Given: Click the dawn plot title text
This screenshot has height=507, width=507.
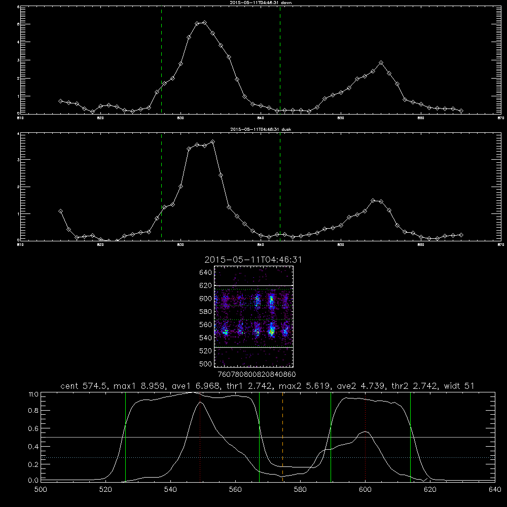Looking at the screenshot, I should [261, 3].
